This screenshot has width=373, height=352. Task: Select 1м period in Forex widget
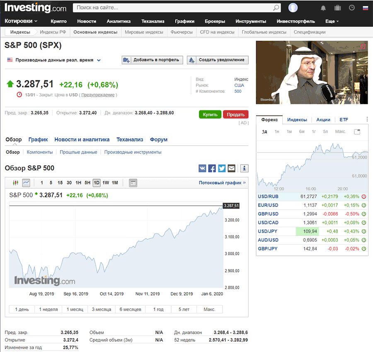click(289, 131)
